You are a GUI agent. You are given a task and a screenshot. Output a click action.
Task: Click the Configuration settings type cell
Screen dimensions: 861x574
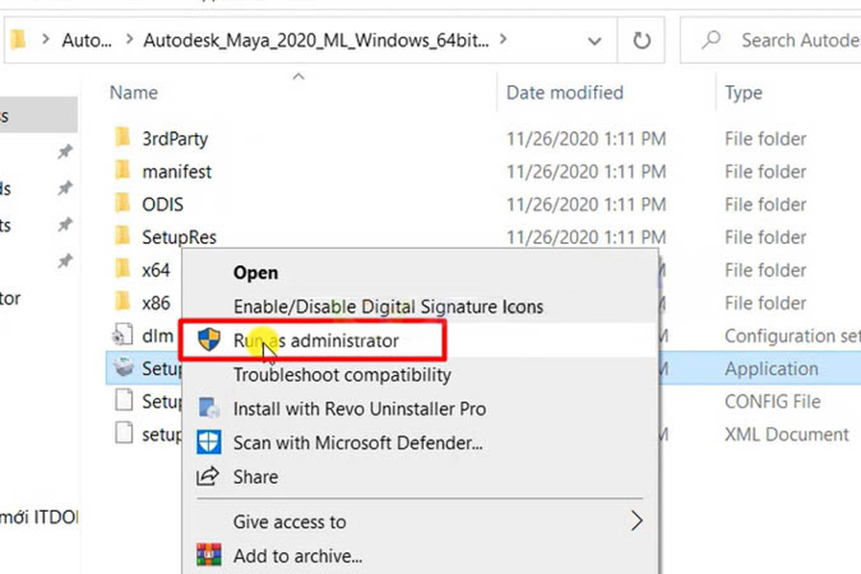[x=792, y=336]
